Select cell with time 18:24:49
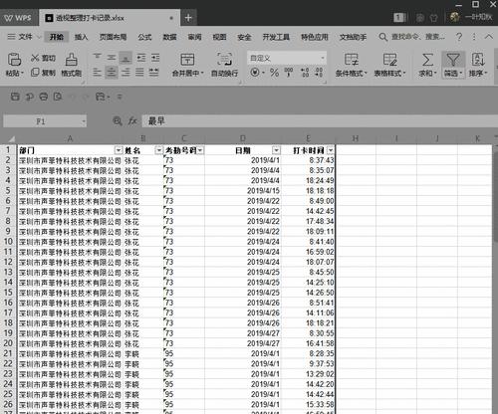Viewport: 498px width, 414px height. tap(308, 181)
